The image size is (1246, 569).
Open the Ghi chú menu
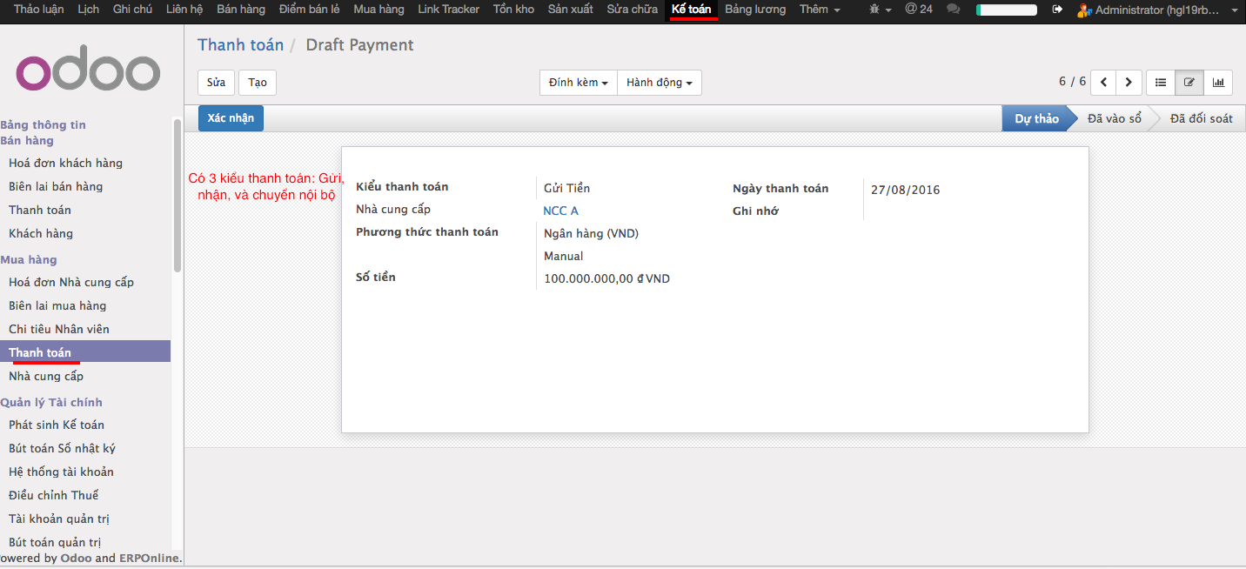(x=132, y=10)
